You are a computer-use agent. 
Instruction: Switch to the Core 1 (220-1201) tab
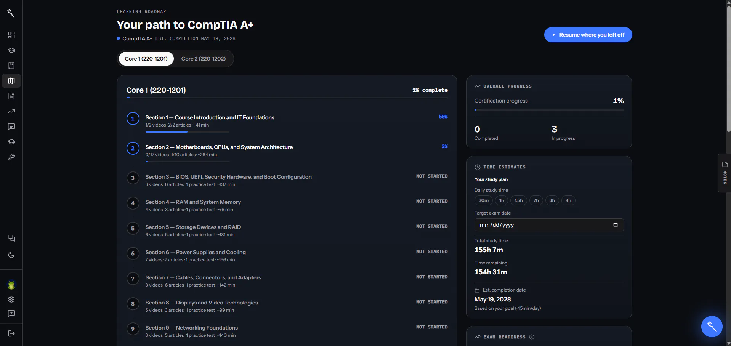(146, 59)
